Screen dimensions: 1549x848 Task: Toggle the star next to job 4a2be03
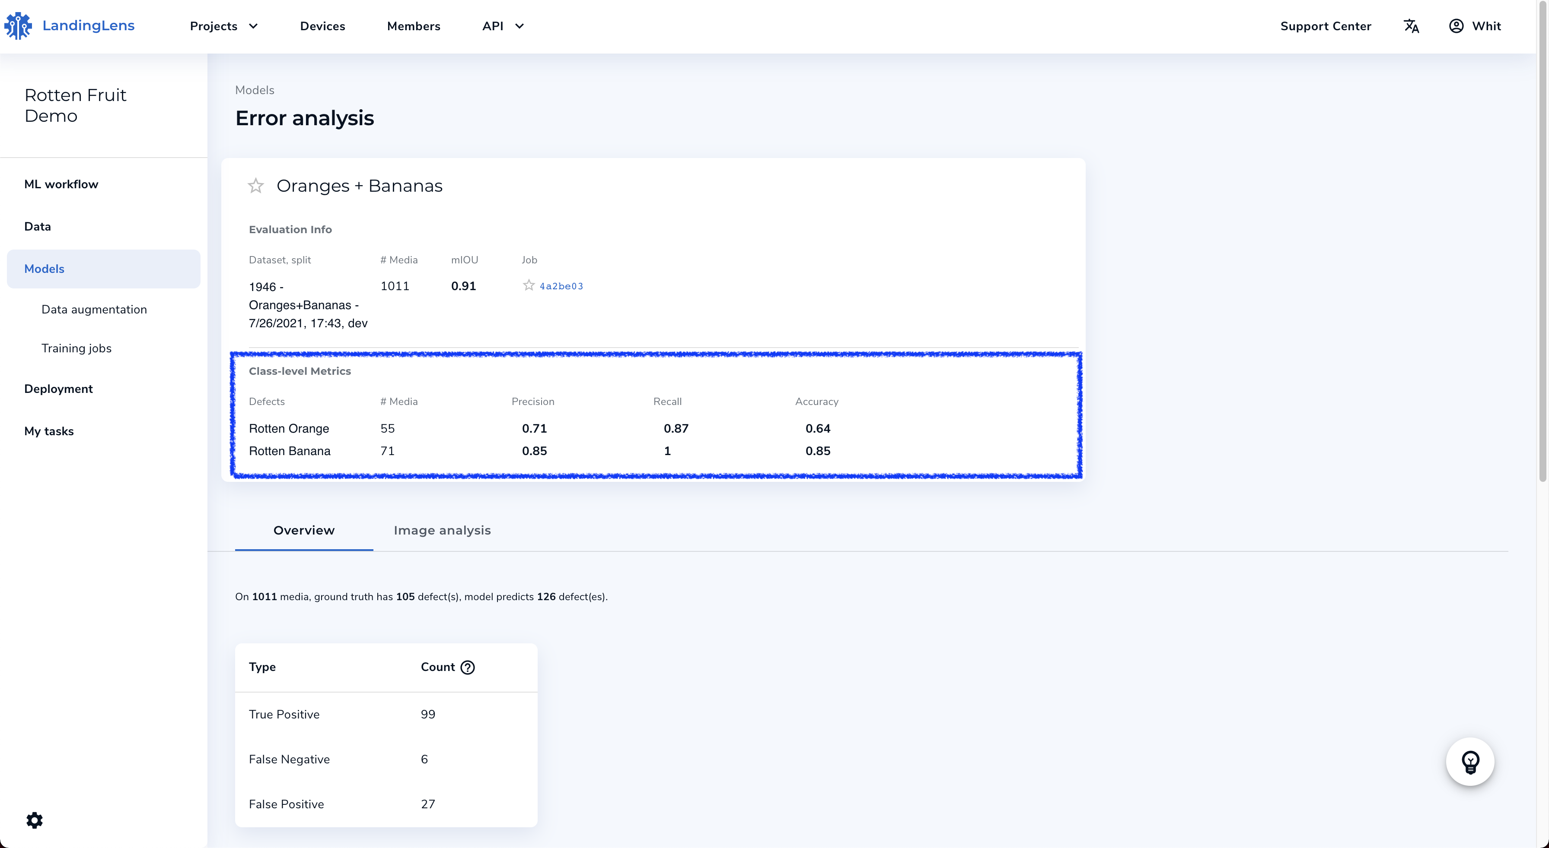529,285
